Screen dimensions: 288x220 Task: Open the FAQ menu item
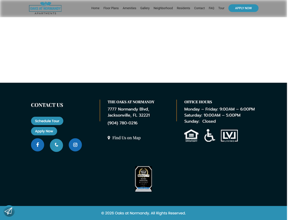point(211,8)
